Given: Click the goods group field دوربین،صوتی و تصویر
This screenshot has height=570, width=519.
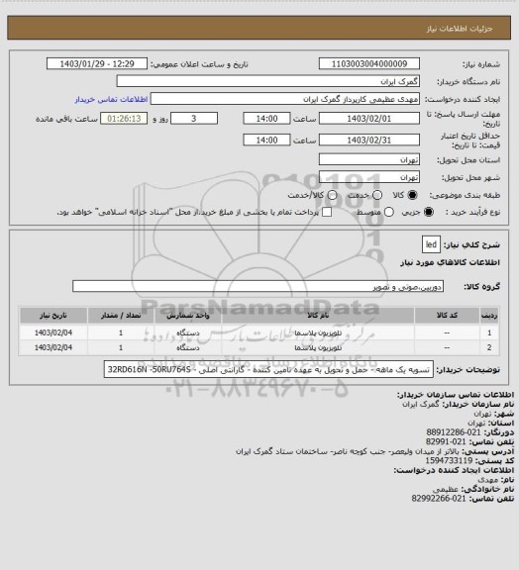Looking at the screenshot, I should (x=258, y=286).
